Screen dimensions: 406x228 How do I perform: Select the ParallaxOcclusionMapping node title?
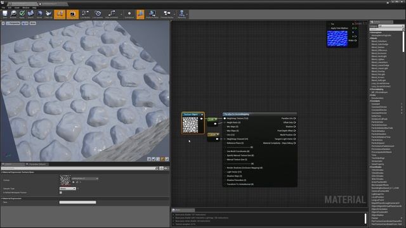coord(237,114)
